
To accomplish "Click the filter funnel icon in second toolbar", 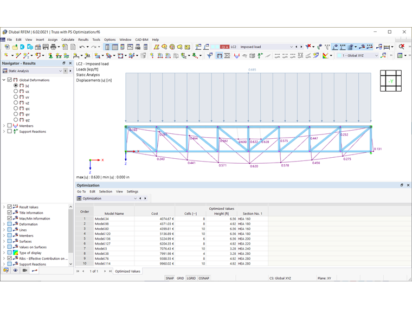I will coord(210,55).
